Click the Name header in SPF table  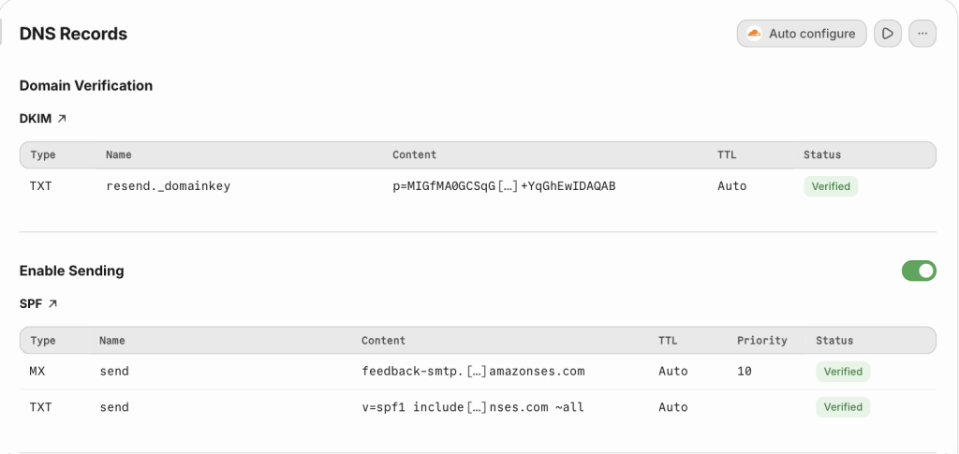[112, 341]
